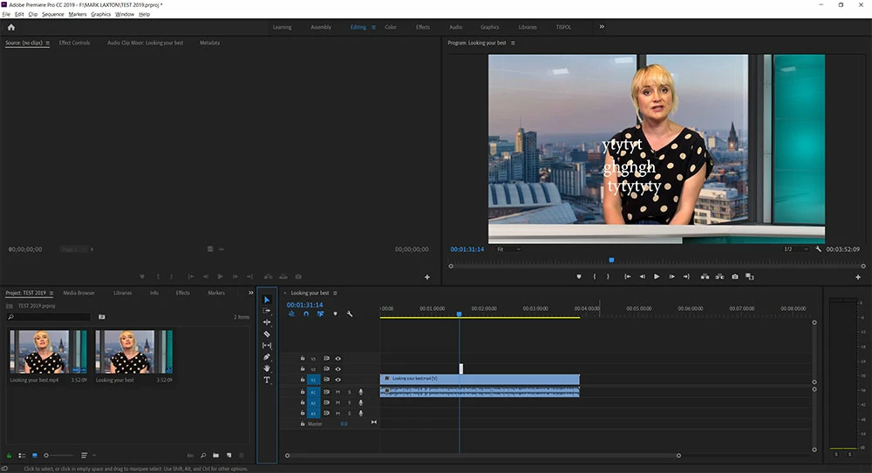Image resolution: width=872 pixels, height=473 pixels.
Task: Hide the V3 track output eye
Action: pos(337,358)
